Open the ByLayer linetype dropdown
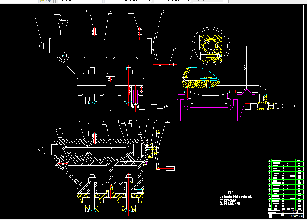The height and width of the screenshot is (220, 307). pyautogui.click(x=128, y=1)
